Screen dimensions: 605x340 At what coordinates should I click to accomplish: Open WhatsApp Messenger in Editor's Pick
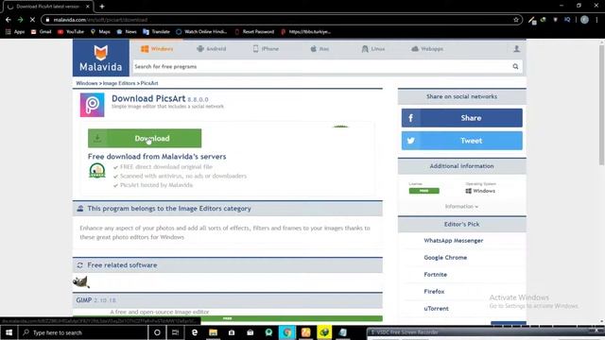pos(454,241)
